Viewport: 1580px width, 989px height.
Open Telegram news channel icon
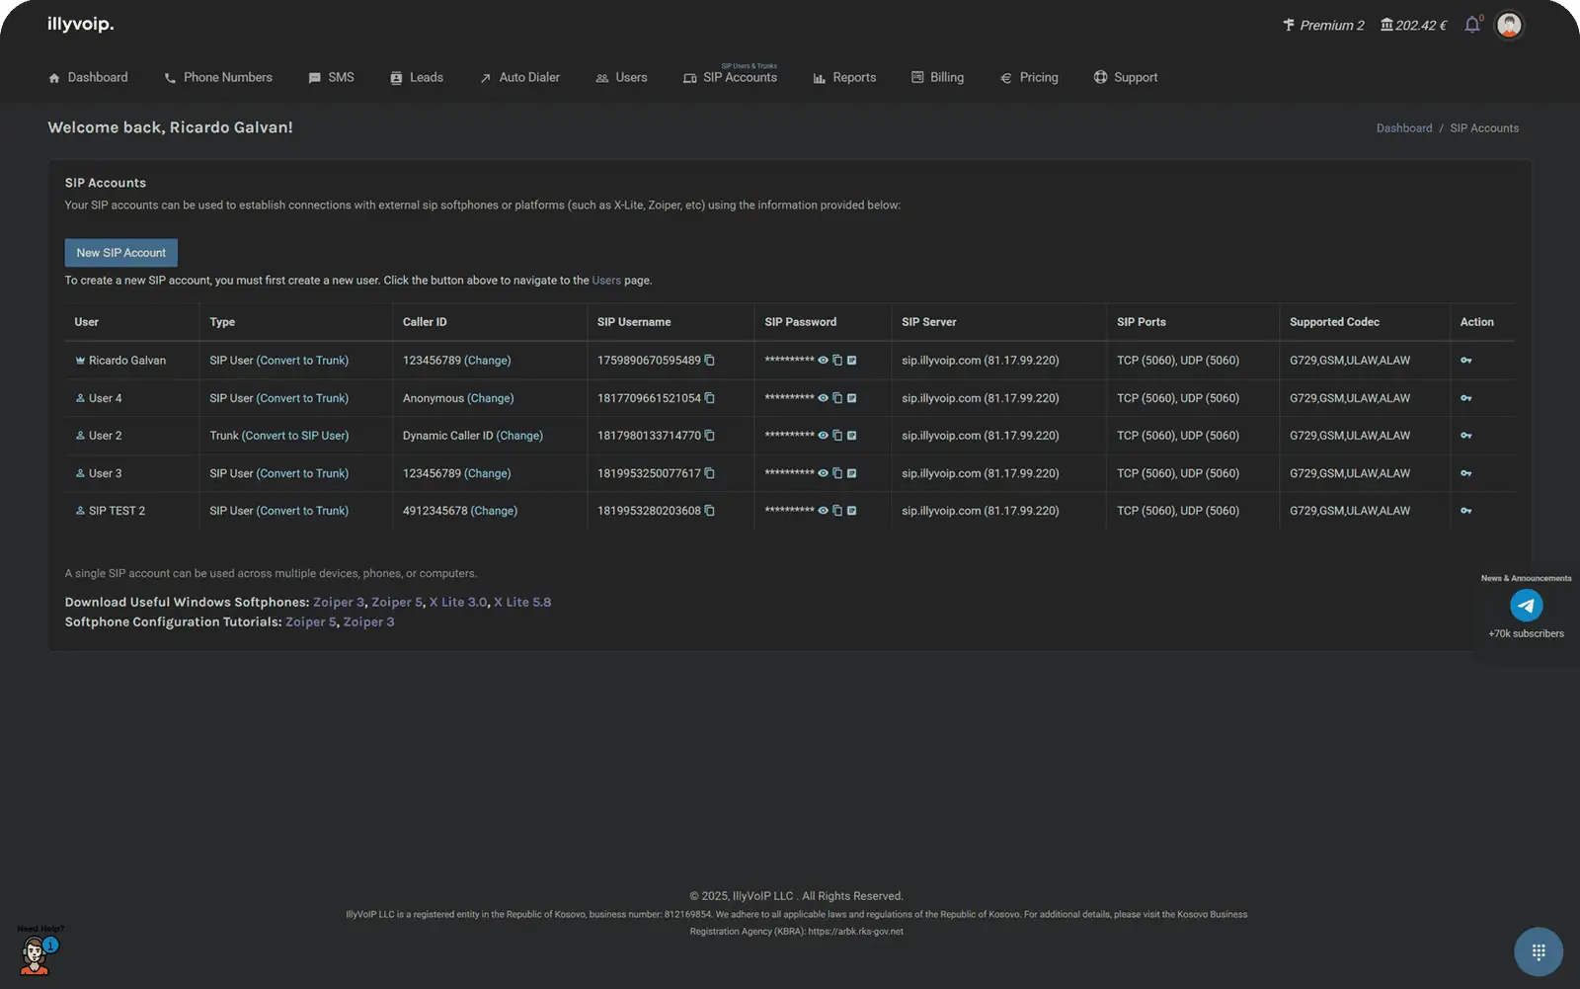pos(1526,605)
